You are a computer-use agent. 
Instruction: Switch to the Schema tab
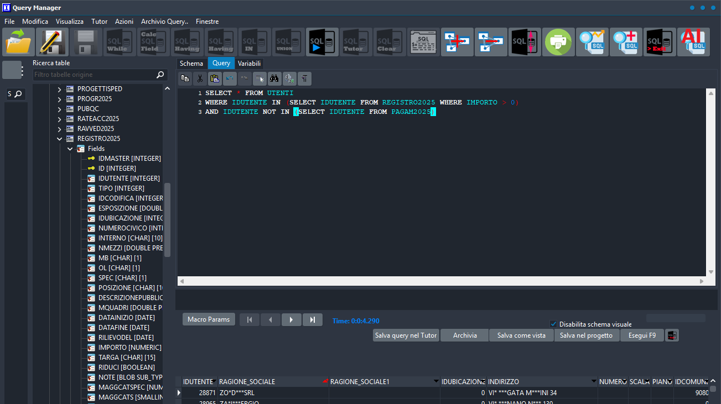pos(191,64)
